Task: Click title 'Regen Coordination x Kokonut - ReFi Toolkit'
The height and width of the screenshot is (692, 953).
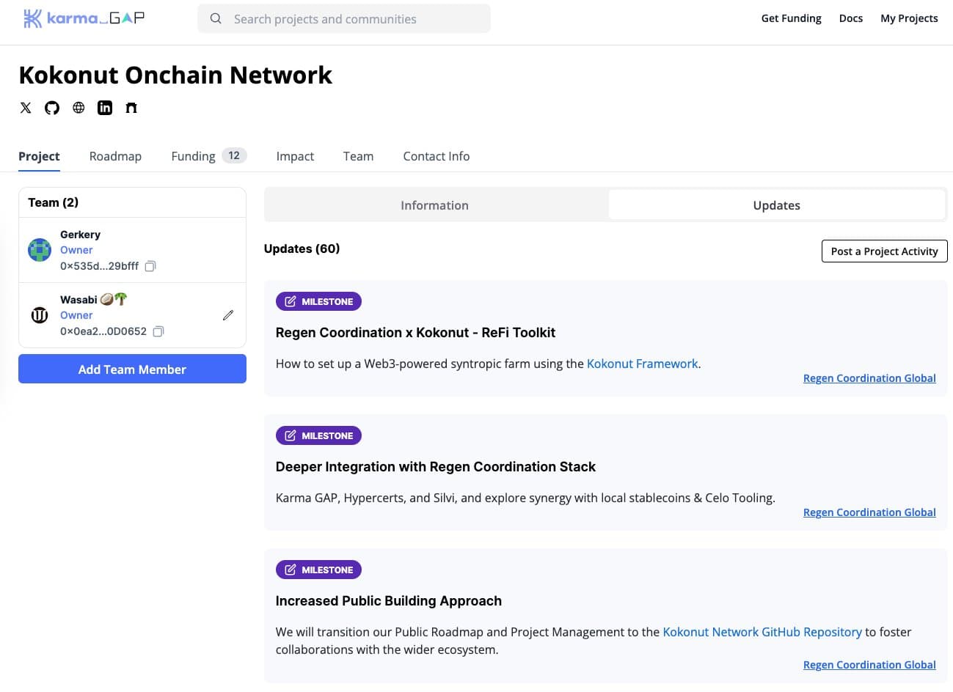Action: coord(415,333)
